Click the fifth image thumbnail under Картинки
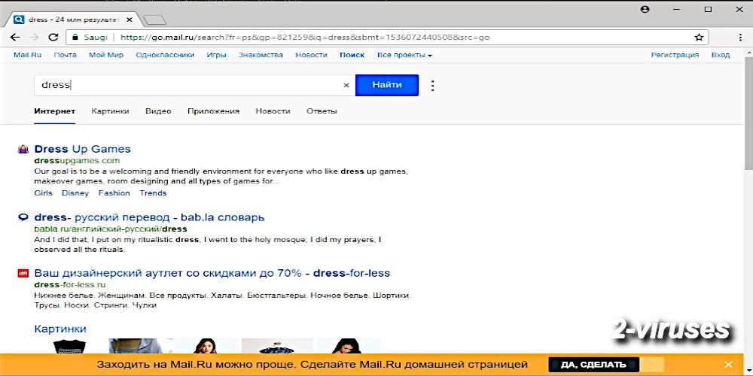The image size is (753, 376). [x=348, y=346]
